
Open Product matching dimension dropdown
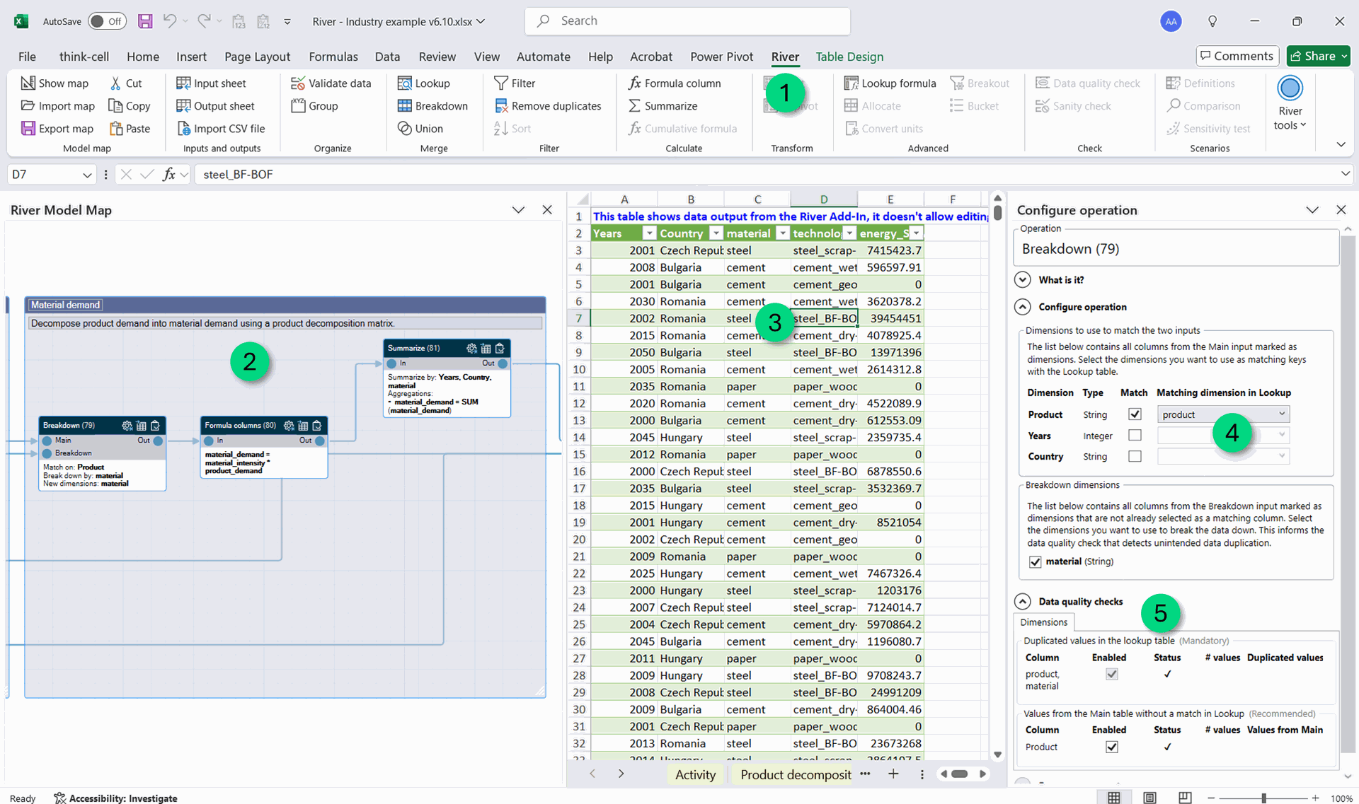[1223, 414]
